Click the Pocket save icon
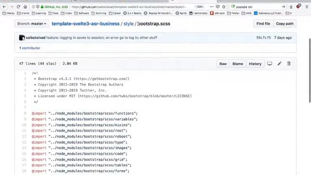This screenshot has height=175, width=311. (x=218, y=7)
